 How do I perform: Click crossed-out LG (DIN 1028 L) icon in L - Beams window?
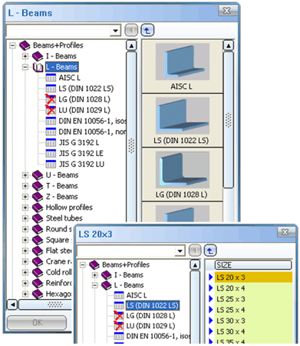(51, 99)
